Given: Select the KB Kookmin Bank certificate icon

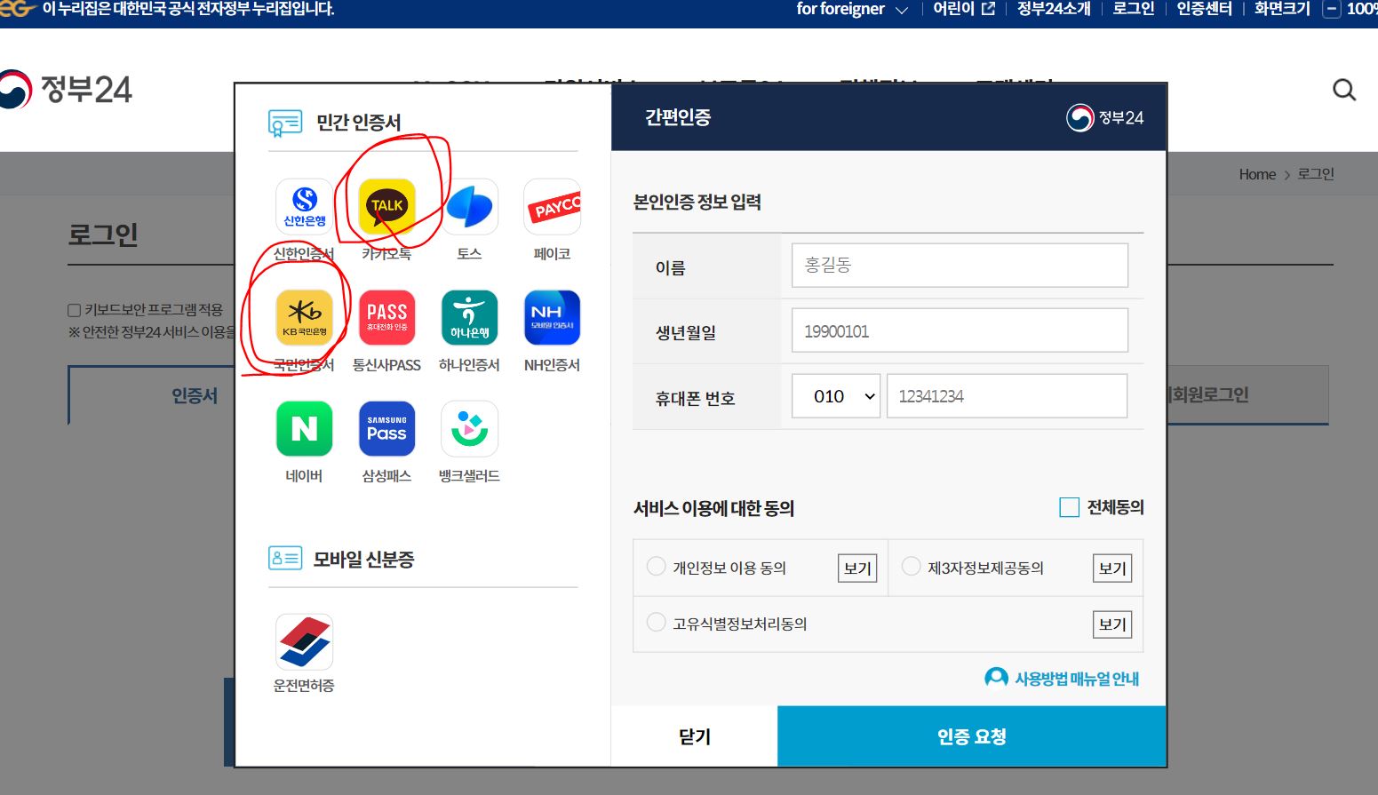Looking at the screenshot, I should [304, 318].
